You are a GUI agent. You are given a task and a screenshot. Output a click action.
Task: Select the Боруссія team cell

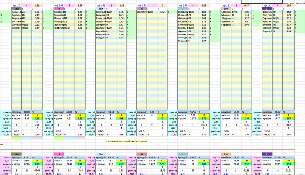pos(101,15)
